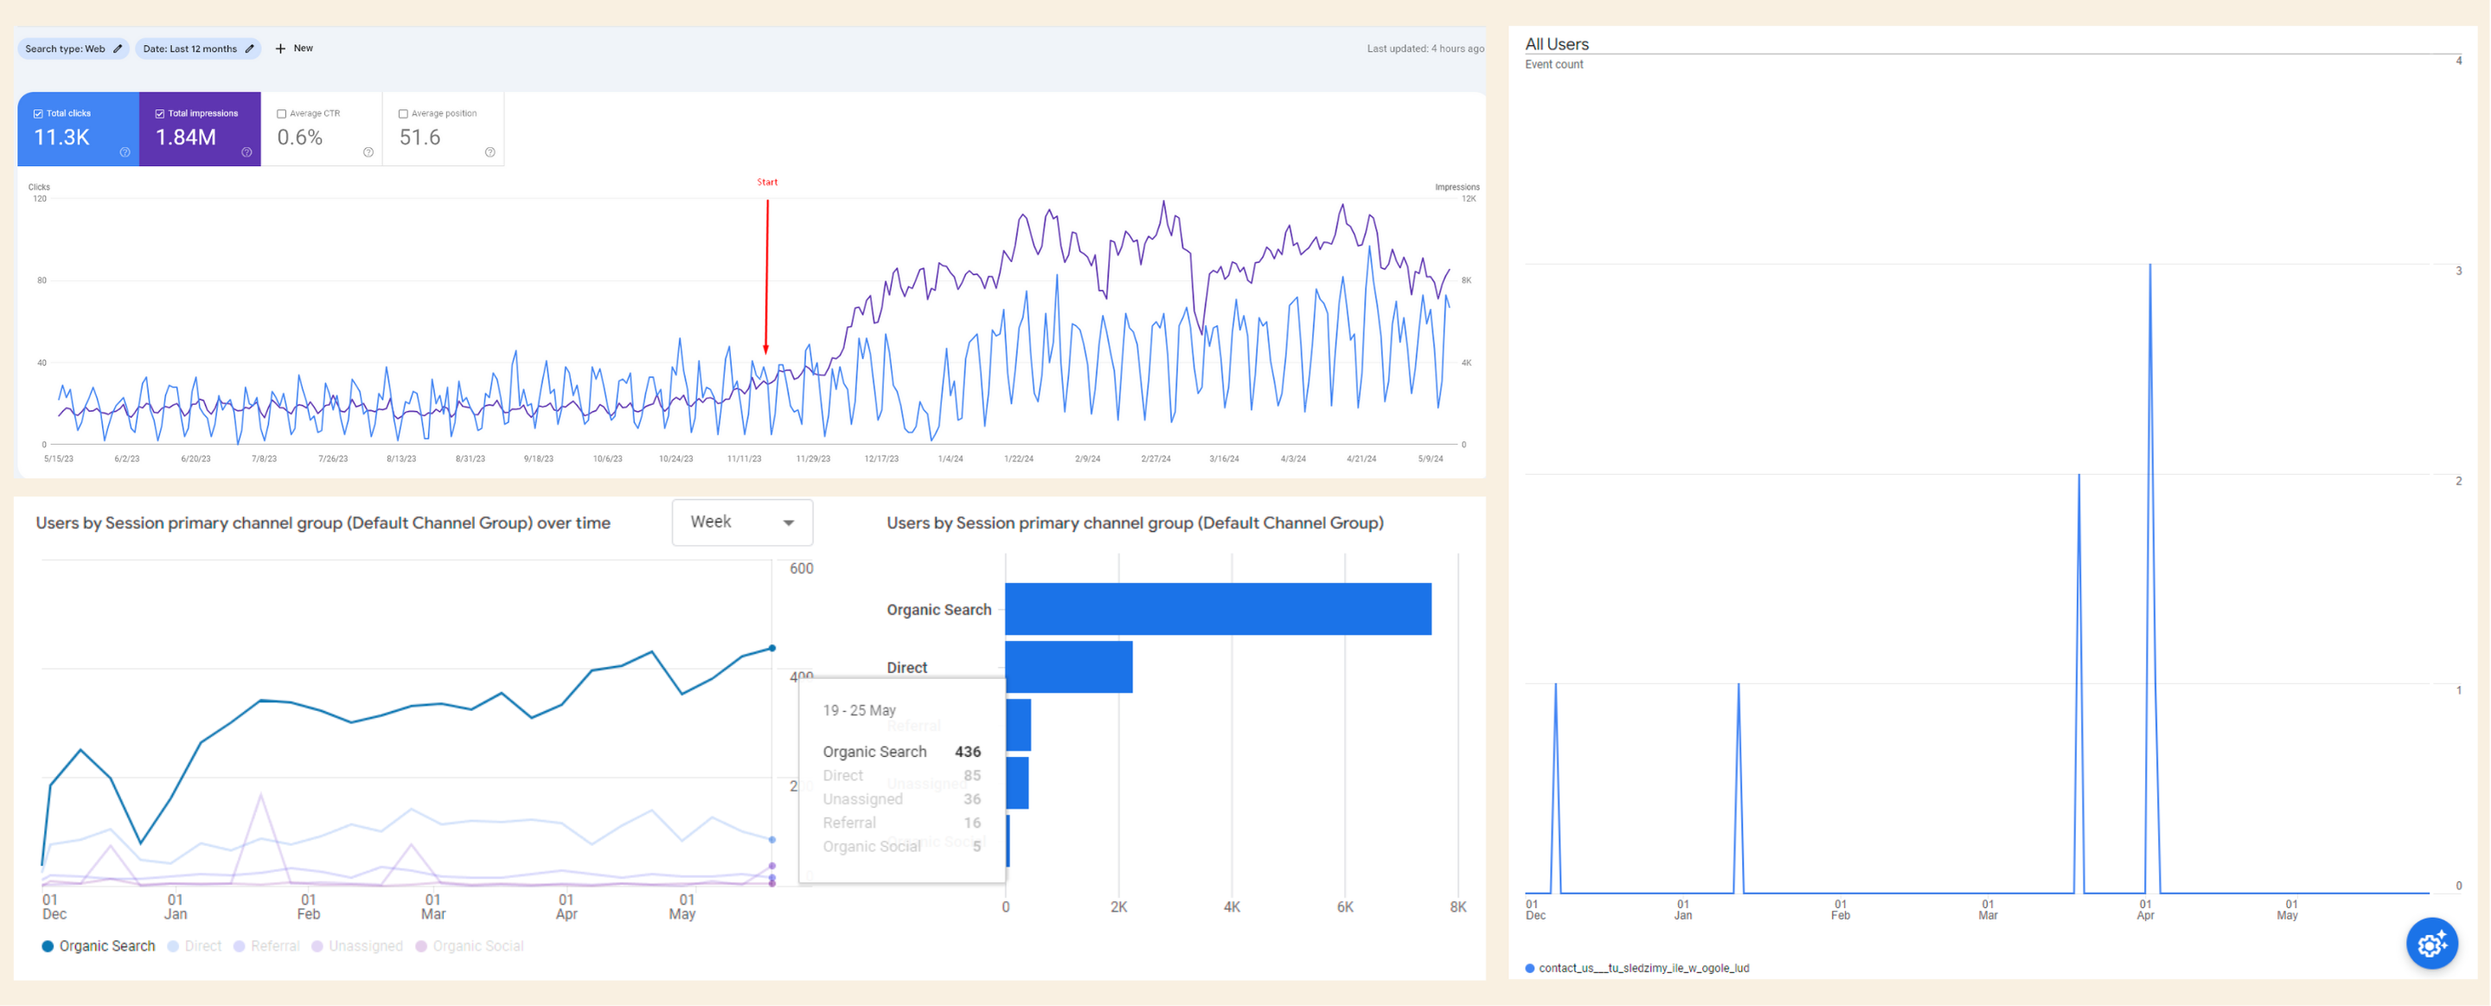Click the Direct bar in bar chart
This screenshot has width=2491, height=1006.
point(1068,666)
